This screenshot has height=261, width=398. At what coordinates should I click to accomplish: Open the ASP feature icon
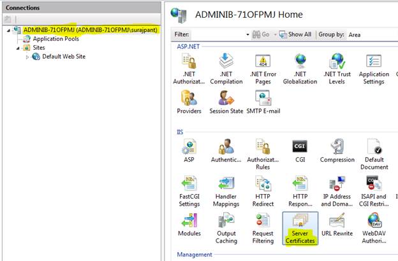189,150
